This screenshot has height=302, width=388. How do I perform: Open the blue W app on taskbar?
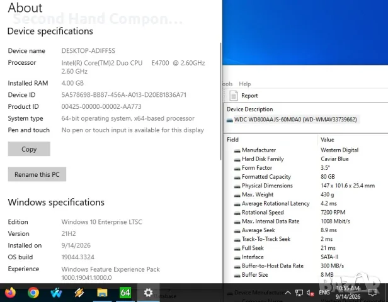(x=56, y=293)
